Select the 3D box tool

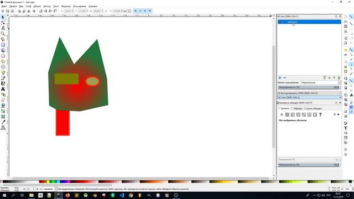[x=3, y=50]
